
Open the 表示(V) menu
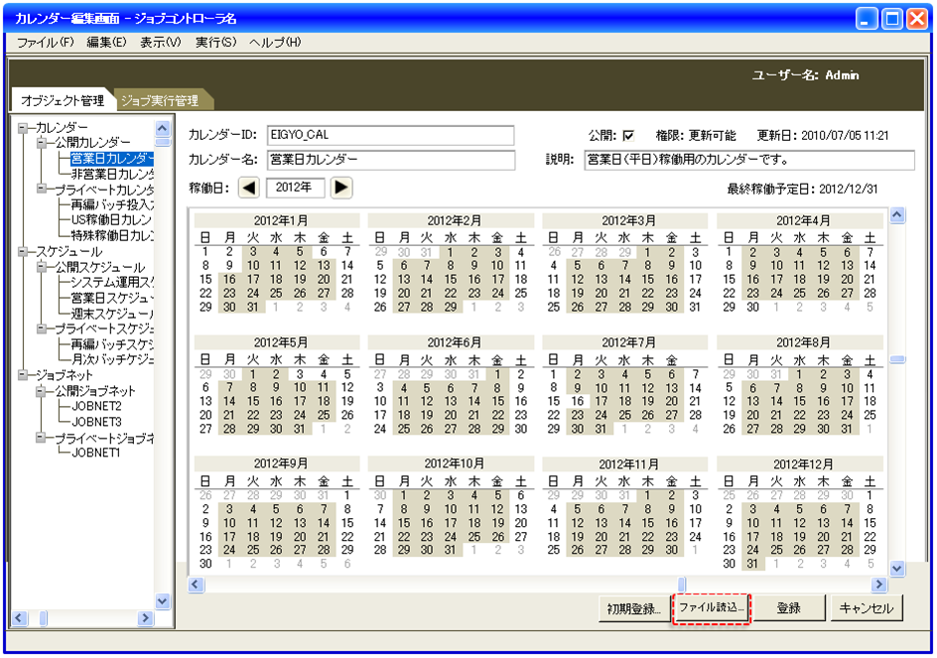(161, 43)
